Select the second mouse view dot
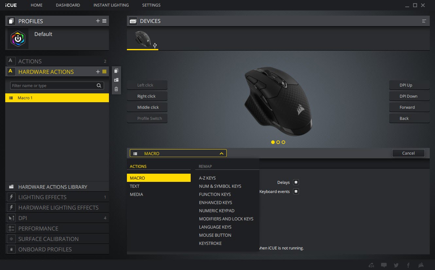 (278, 142)
